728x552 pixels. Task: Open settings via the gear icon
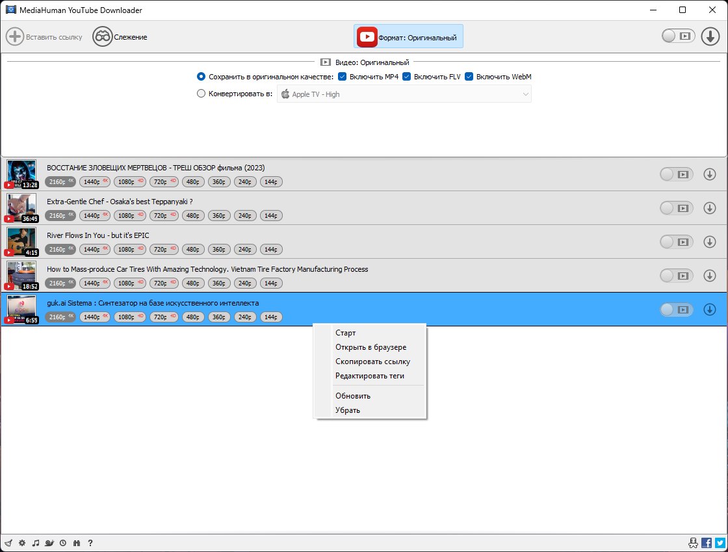point(22,543)
